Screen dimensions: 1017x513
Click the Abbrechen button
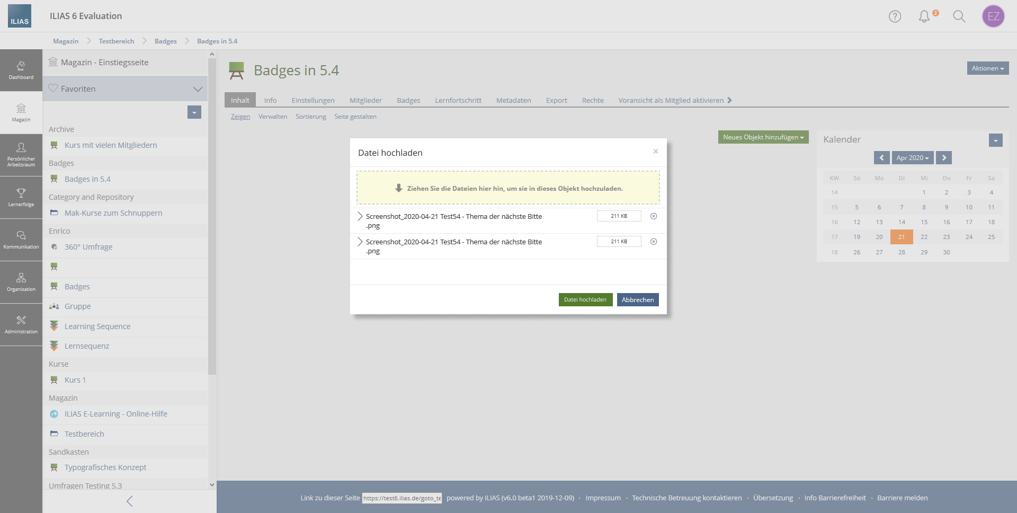(638, 300)
